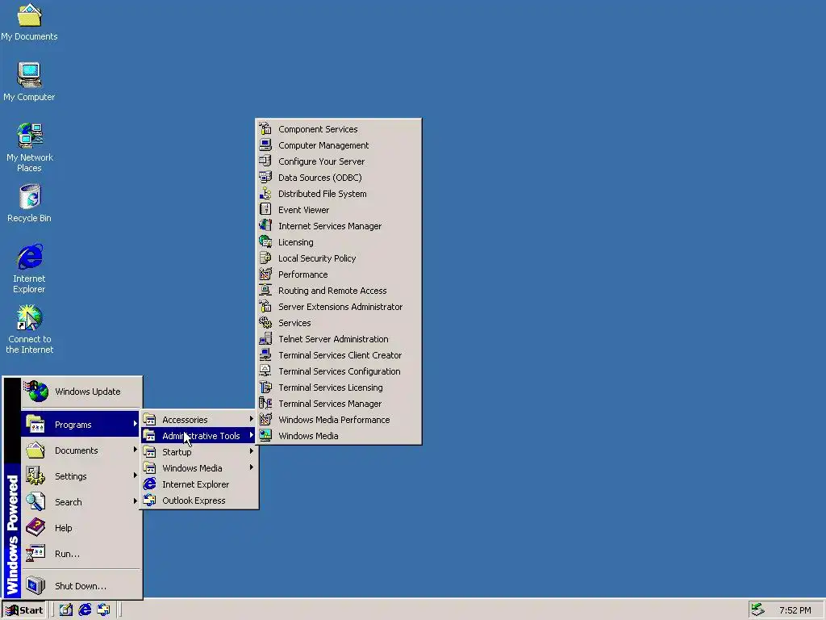The image size is (826, 620).
Task: Click the 7:52 PM taskbar clock
Action: click(x=795, y=610)
